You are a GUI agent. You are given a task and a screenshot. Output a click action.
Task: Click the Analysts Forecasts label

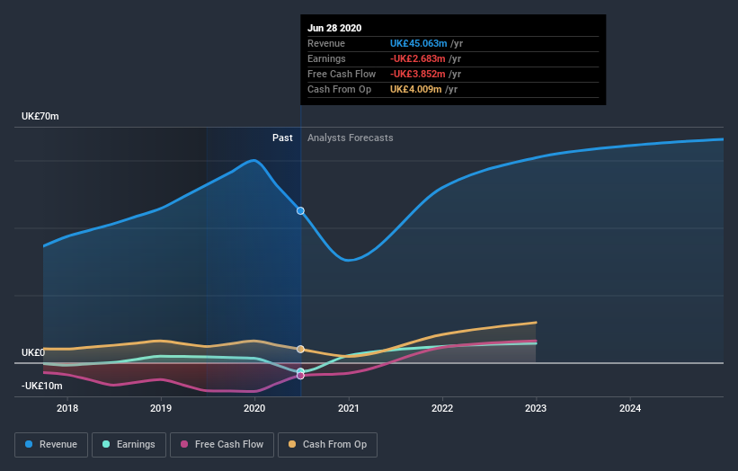point(351,138)
